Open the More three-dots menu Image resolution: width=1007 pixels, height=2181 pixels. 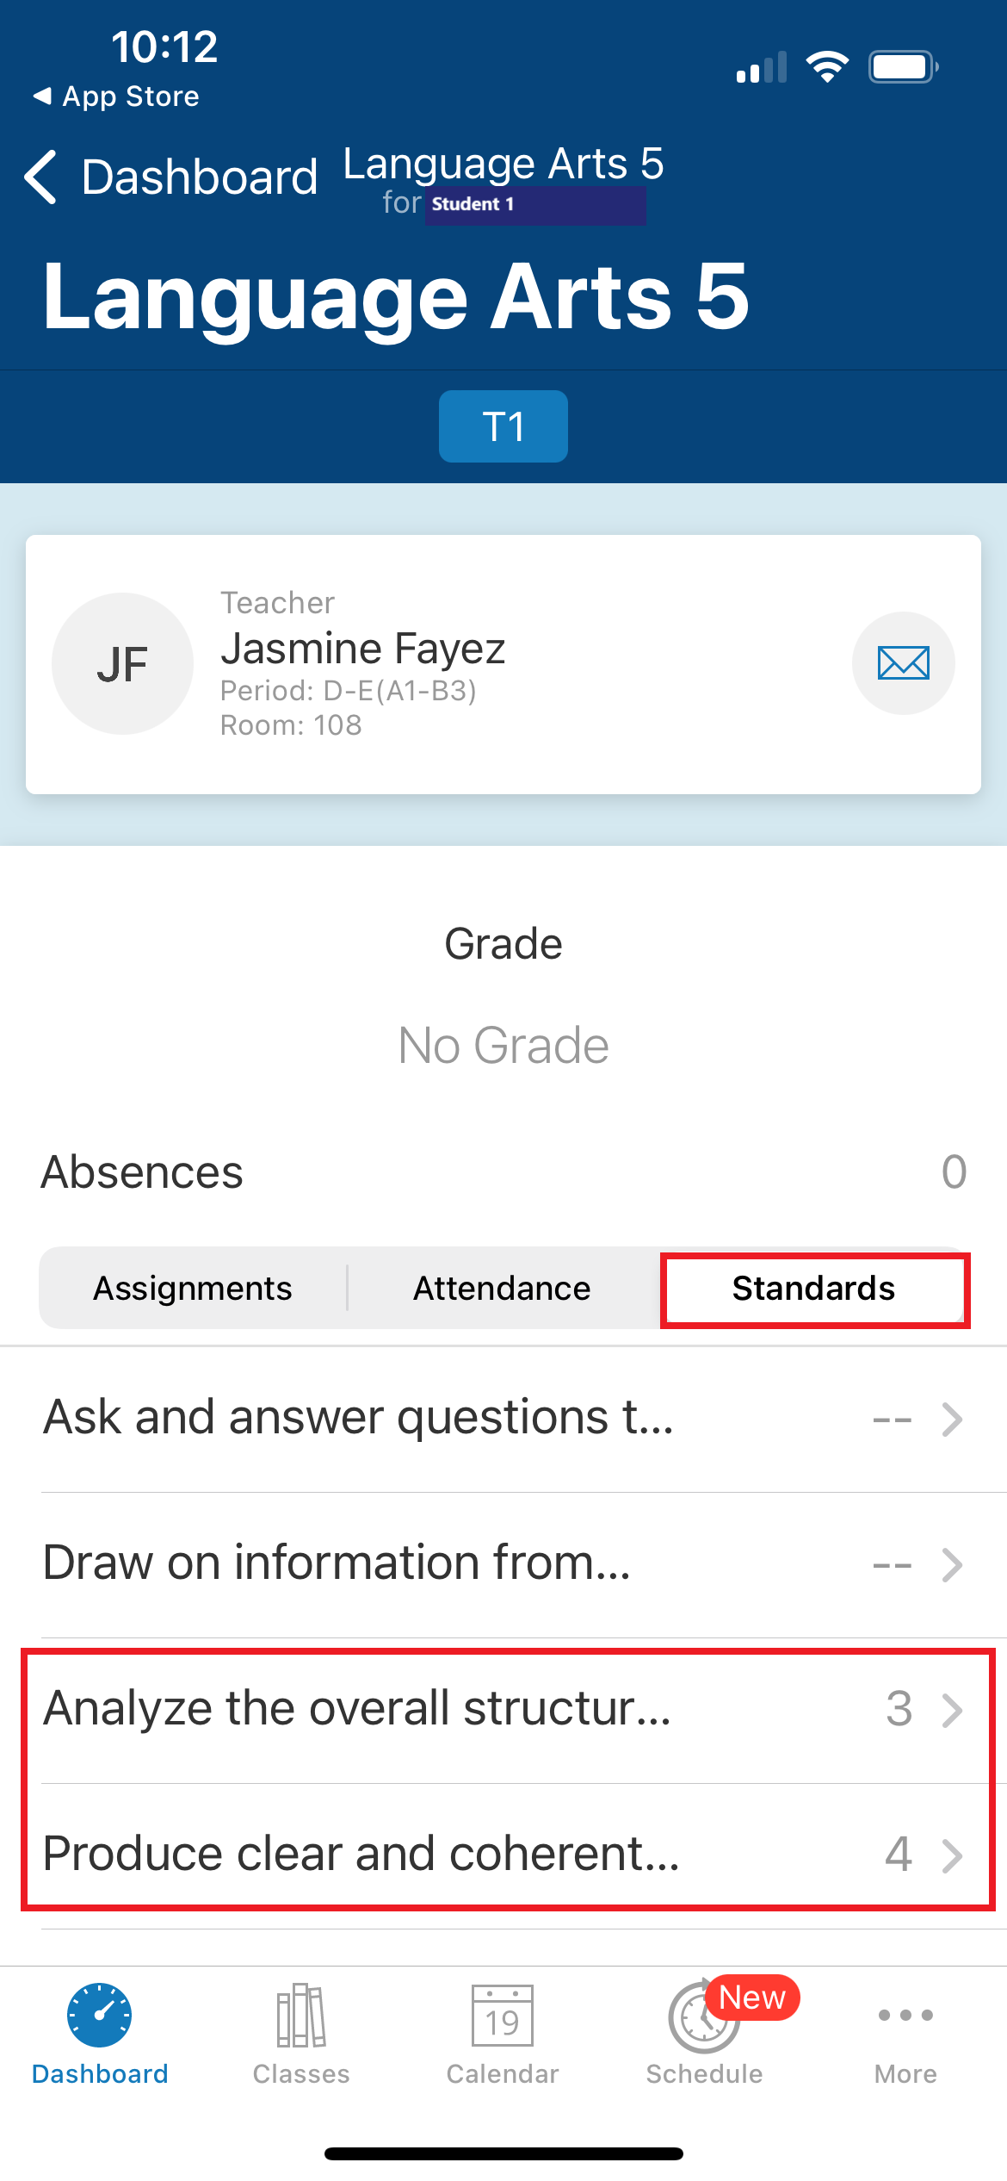point(905,2015)
